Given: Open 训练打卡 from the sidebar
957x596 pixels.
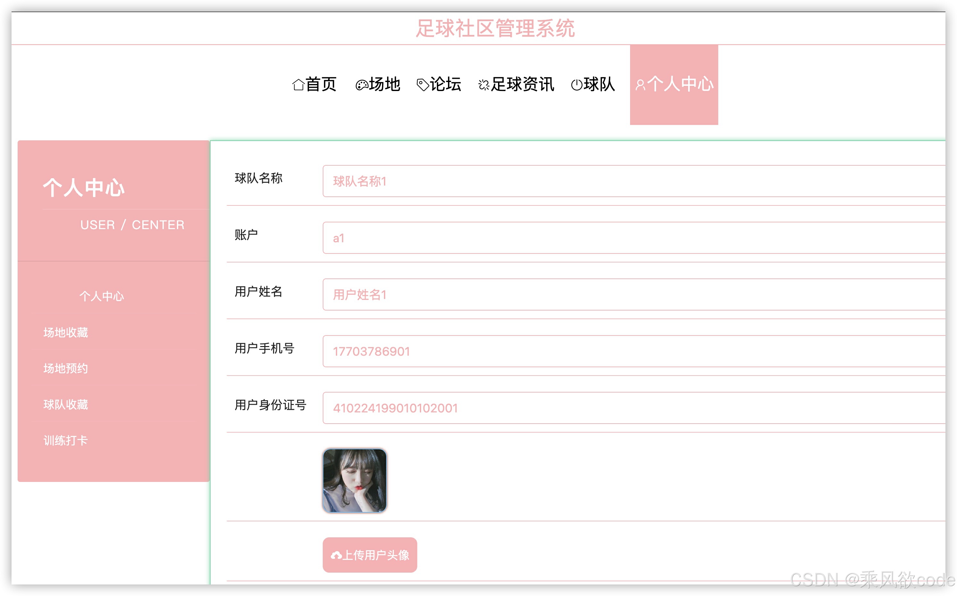Looking at the screenshot, I should (65, 440).
